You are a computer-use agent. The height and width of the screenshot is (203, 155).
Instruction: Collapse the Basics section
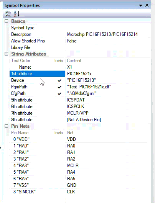coord(6,21)
